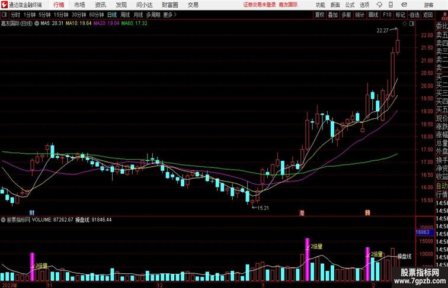
Task: Expand the 更多 periods list
Action: click(x=169, y=15)
